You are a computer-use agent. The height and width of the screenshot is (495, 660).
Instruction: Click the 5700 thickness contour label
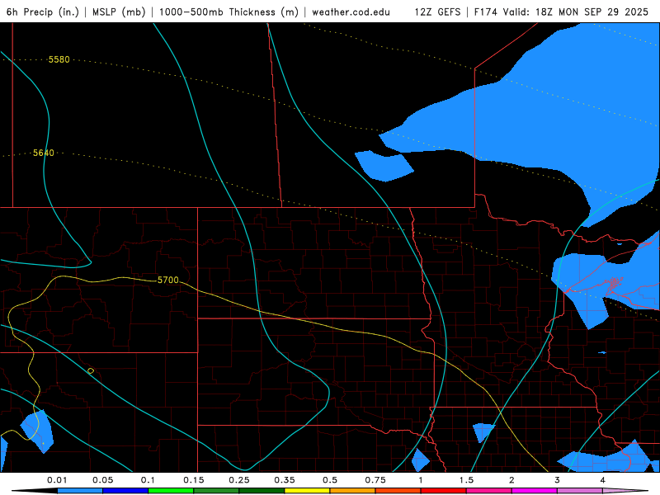168,280
